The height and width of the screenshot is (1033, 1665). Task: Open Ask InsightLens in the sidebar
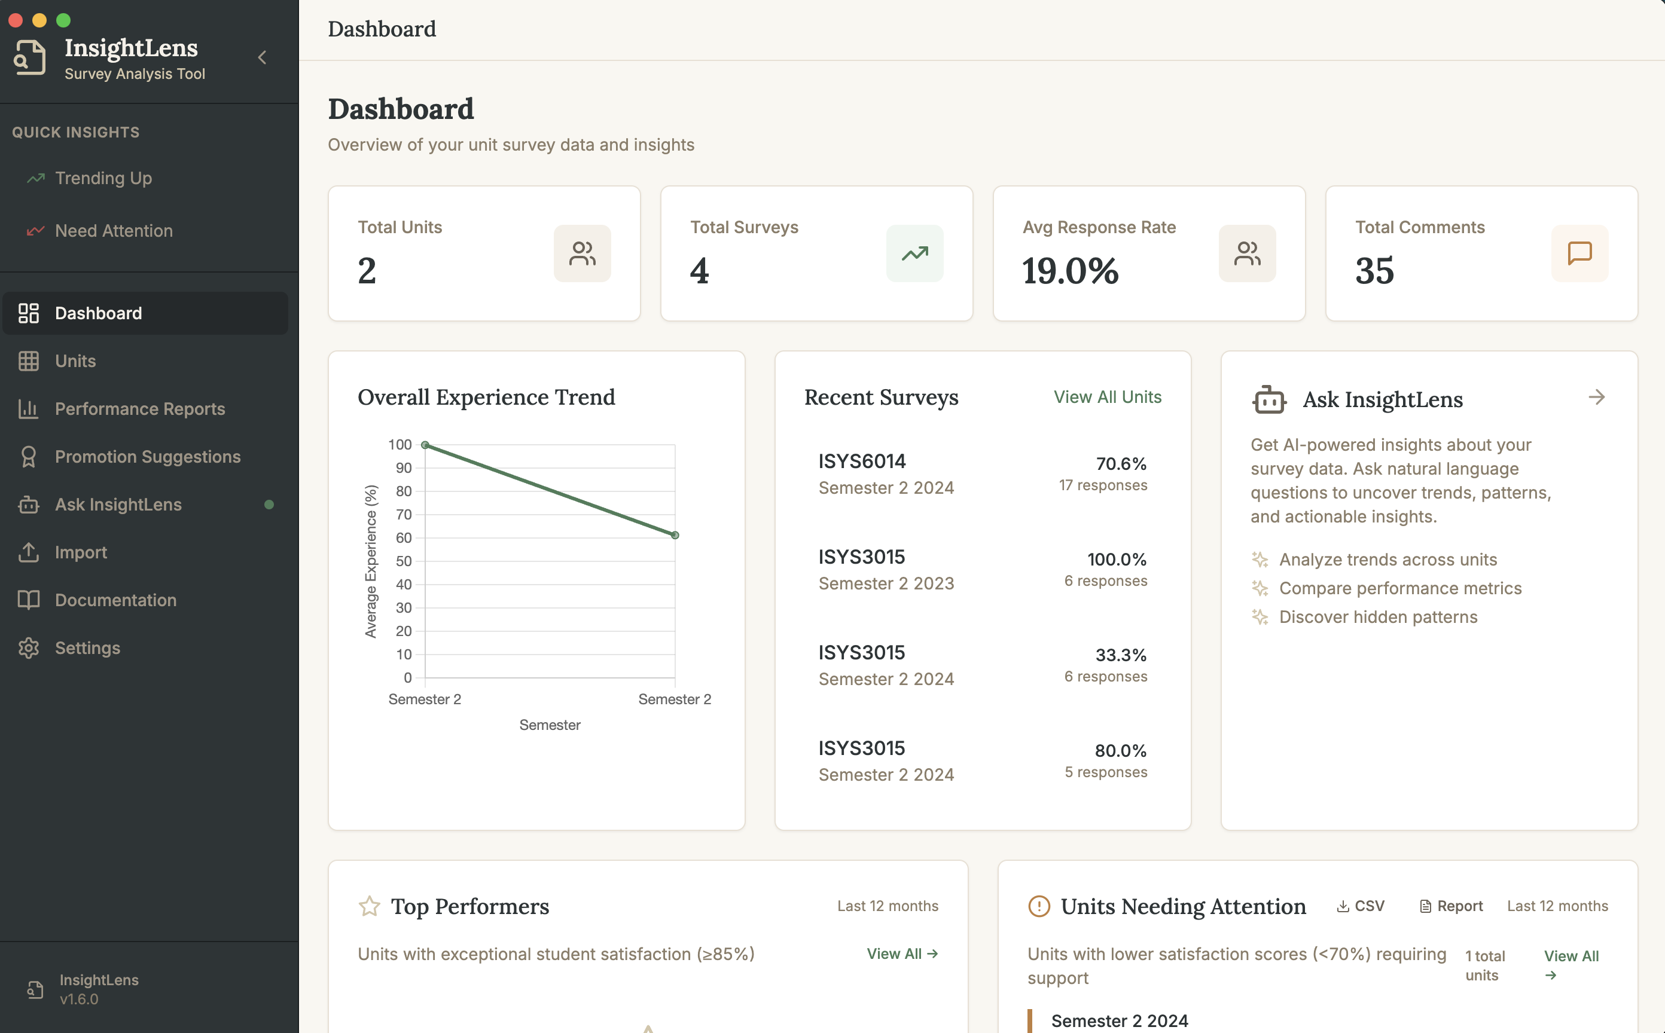[x=118, y=504]
